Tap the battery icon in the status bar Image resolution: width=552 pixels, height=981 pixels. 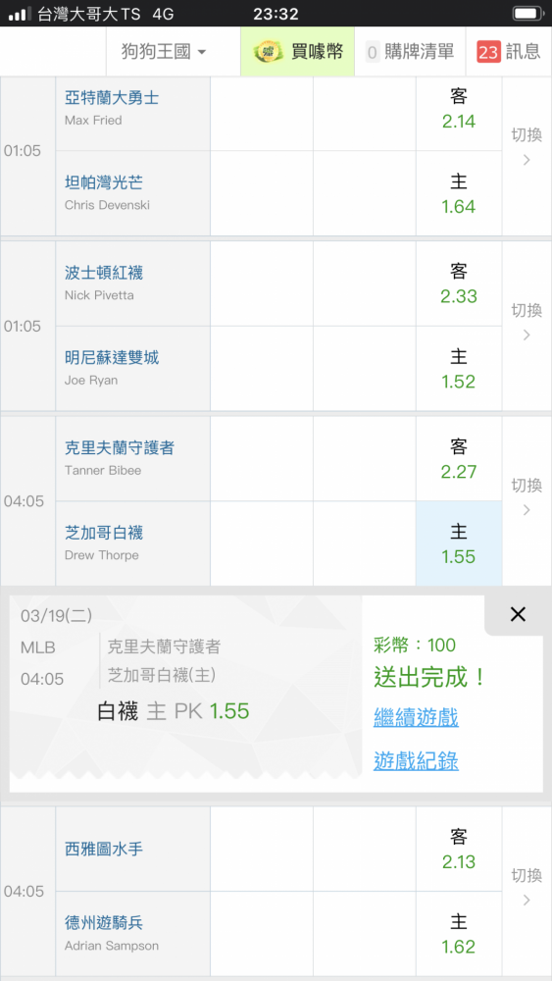pos(528,13)
